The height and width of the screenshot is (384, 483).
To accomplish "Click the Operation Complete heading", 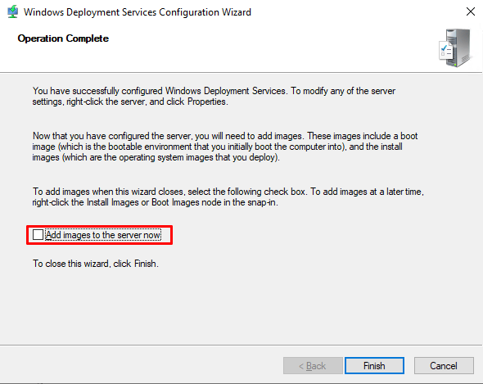I will (63, 38).
